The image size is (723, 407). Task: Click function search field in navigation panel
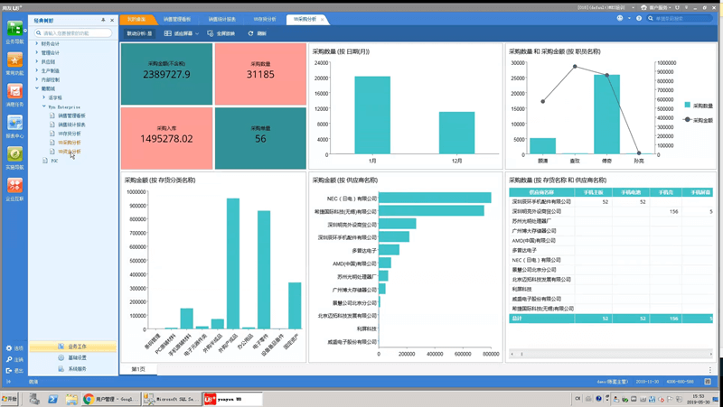(x=73, y=33)
